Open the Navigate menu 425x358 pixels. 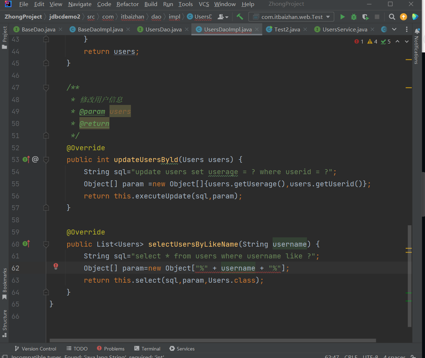80,4
